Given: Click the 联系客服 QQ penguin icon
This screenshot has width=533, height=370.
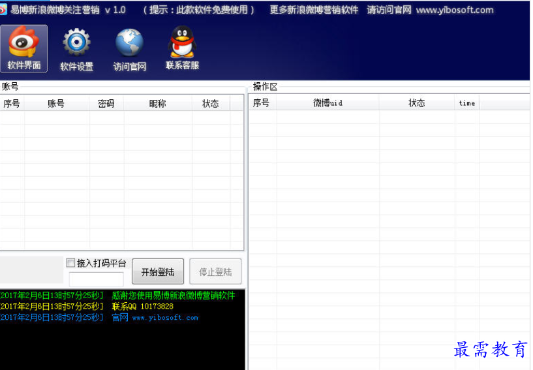Looking at the screenshot, I should pyautogui.click(x=182, y=48).
